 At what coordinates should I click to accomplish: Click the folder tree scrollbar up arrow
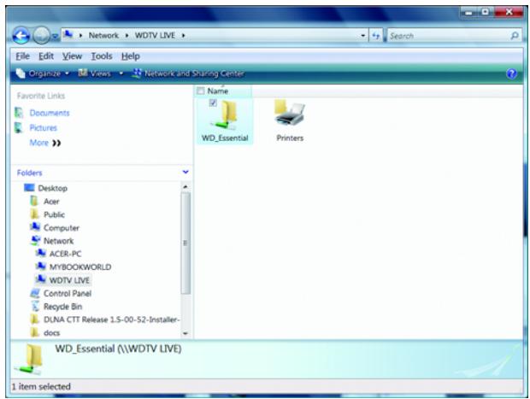(x=185, y=187)
